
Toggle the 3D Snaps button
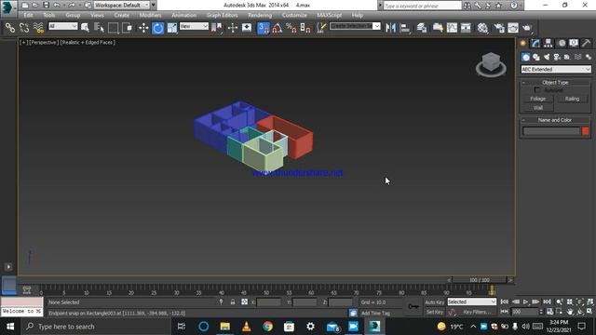[263, 28]
